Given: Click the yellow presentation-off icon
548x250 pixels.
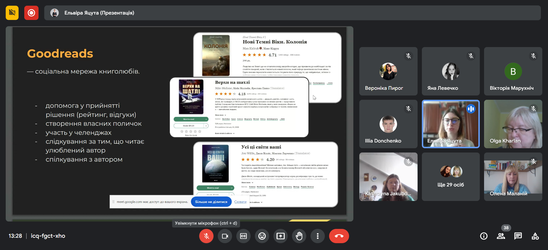Looking at the screenshot, I should 12,13.
